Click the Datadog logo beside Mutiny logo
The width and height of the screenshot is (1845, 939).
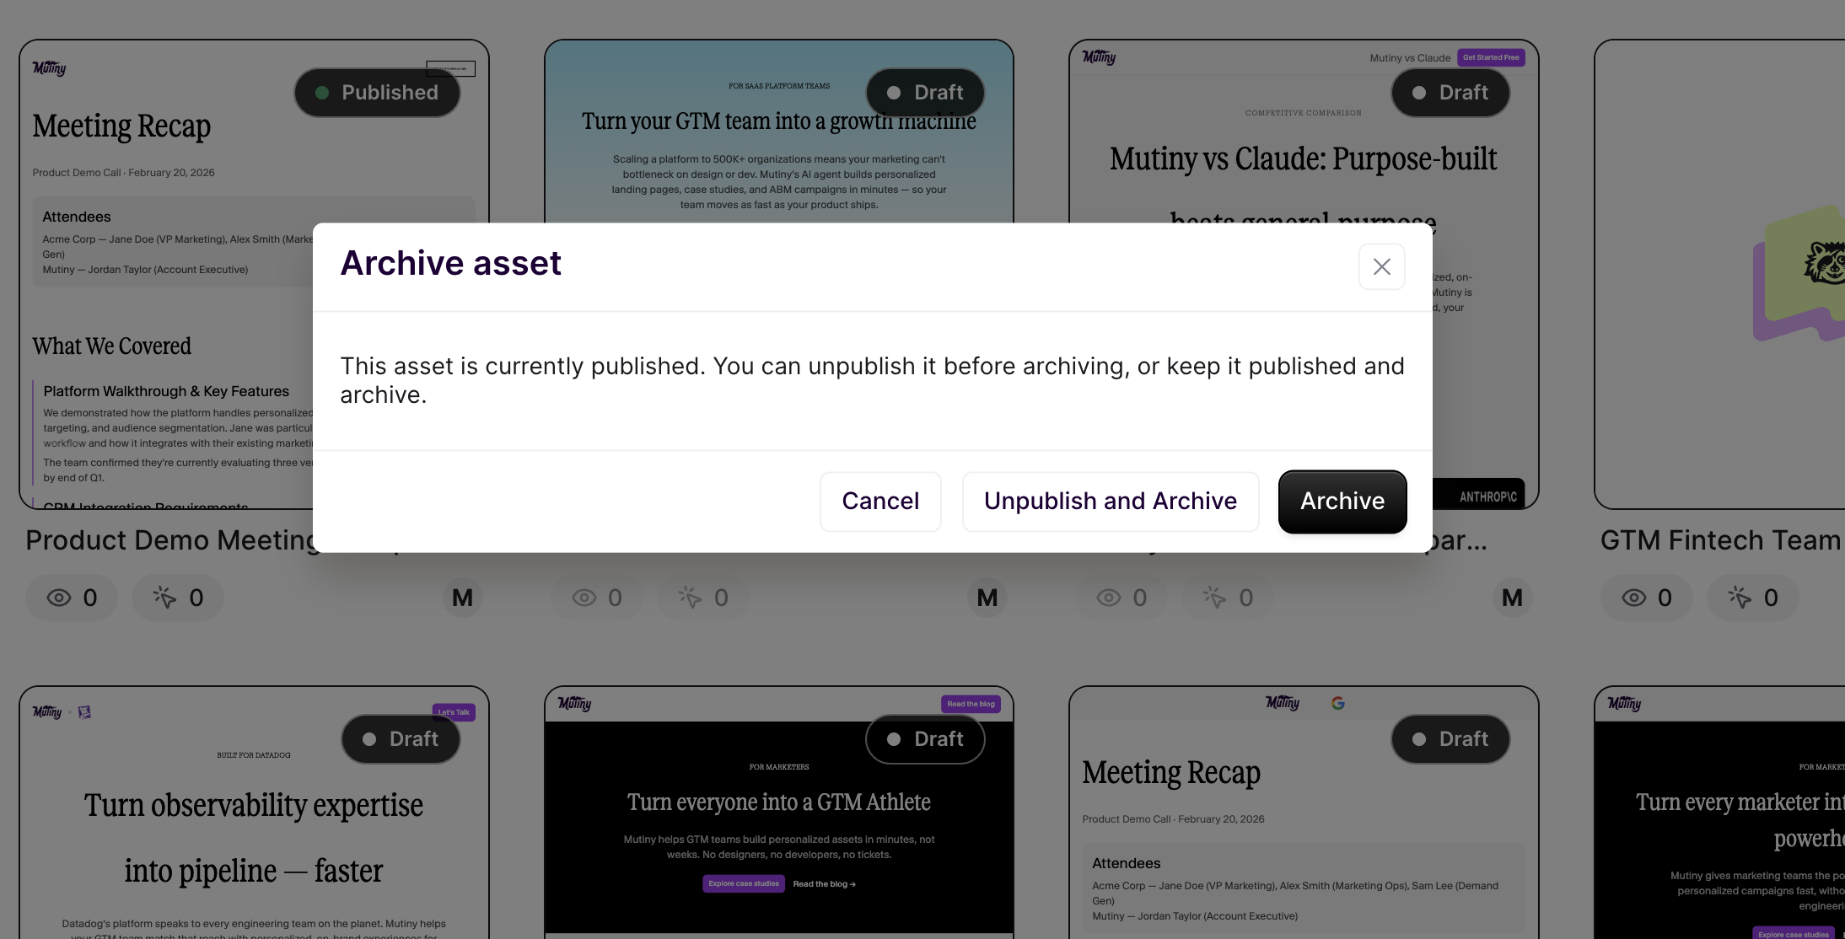(x=84, y=712)
